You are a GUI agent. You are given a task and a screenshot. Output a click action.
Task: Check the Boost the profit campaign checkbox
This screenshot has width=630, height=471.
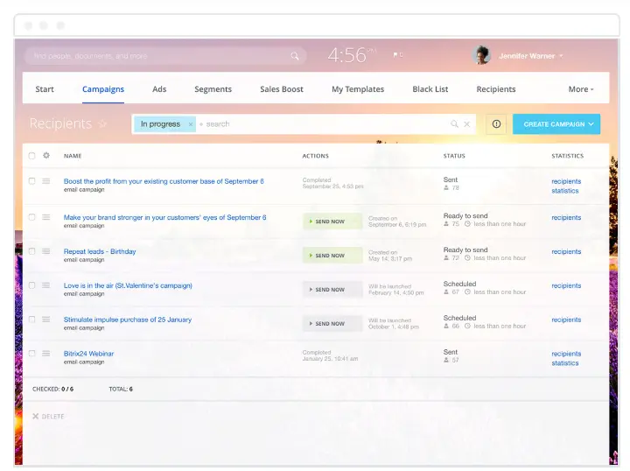tap(31, 181)
